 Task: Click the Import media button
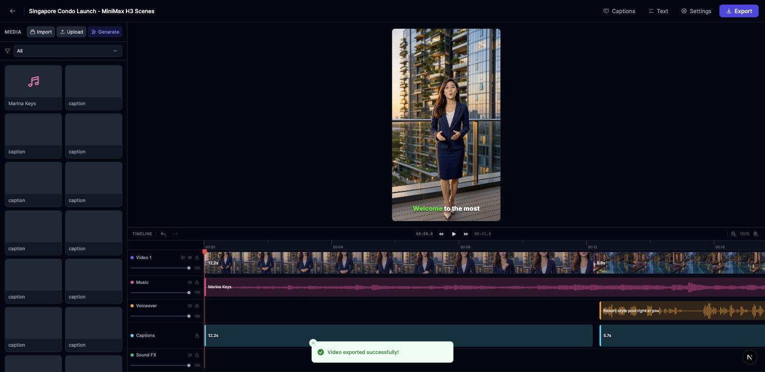pos(41,32)
